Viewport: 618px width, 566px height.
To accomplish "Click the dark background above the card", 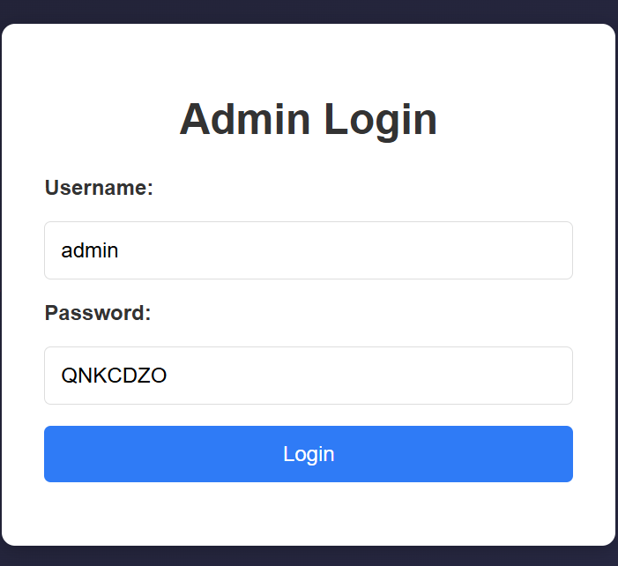I will 309,11.
